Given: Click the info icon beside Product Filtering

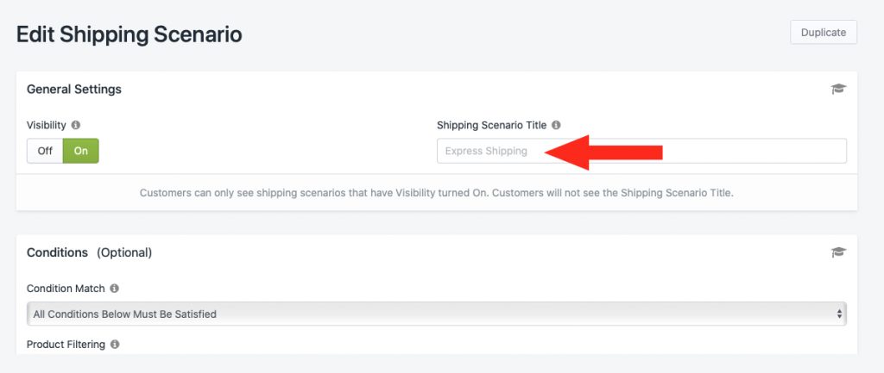Looking at the screenshot, I should tap(115, 344).
